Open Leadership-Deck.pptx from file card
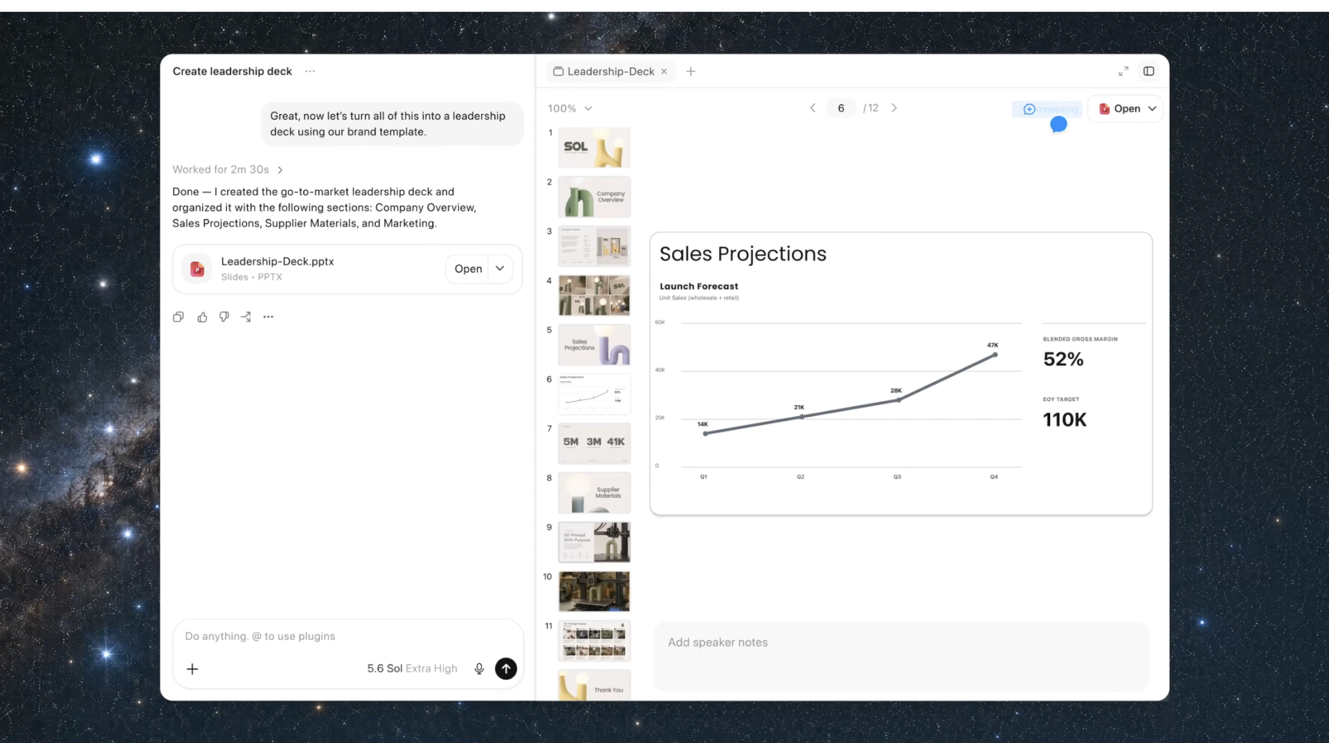Screen dimensions: 1329x743 point(468,269)
